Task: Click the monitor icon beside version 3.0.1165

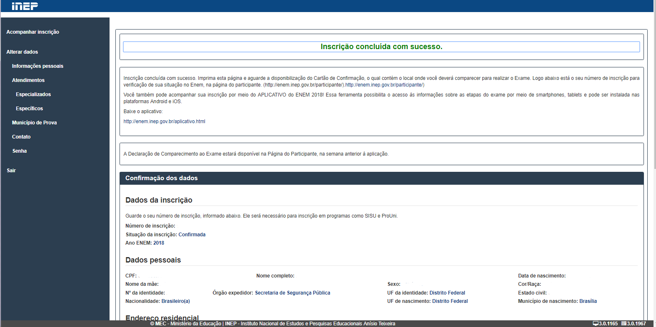Action: tap(596, 323)
